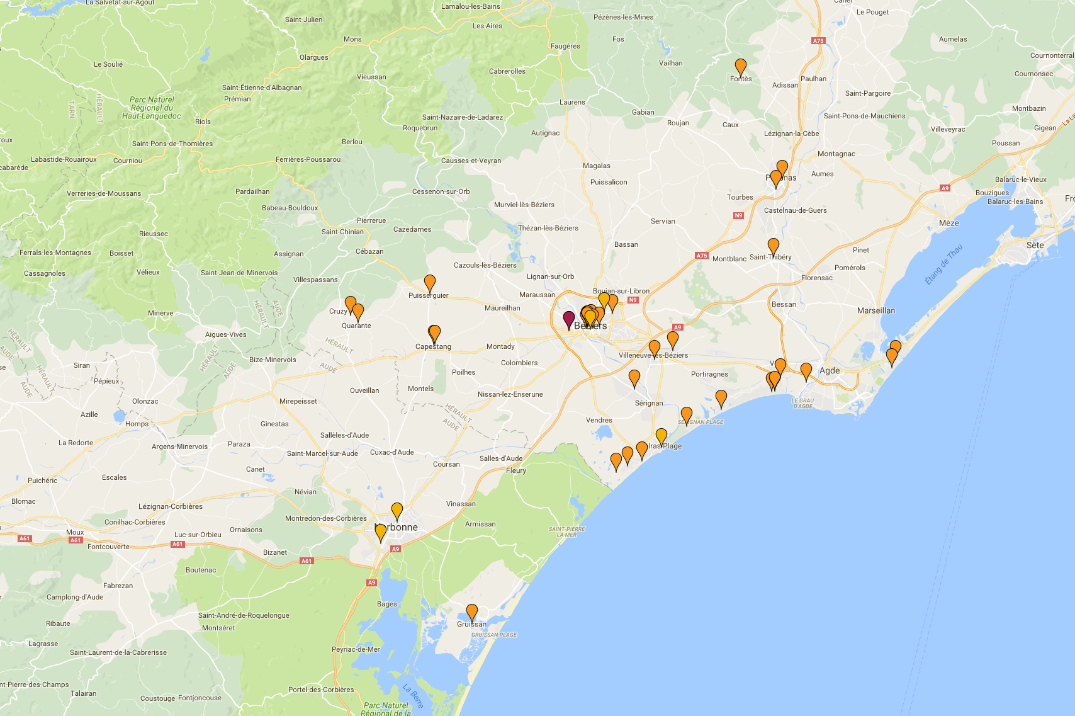Click the Sète city label

tap(1034, 245)
